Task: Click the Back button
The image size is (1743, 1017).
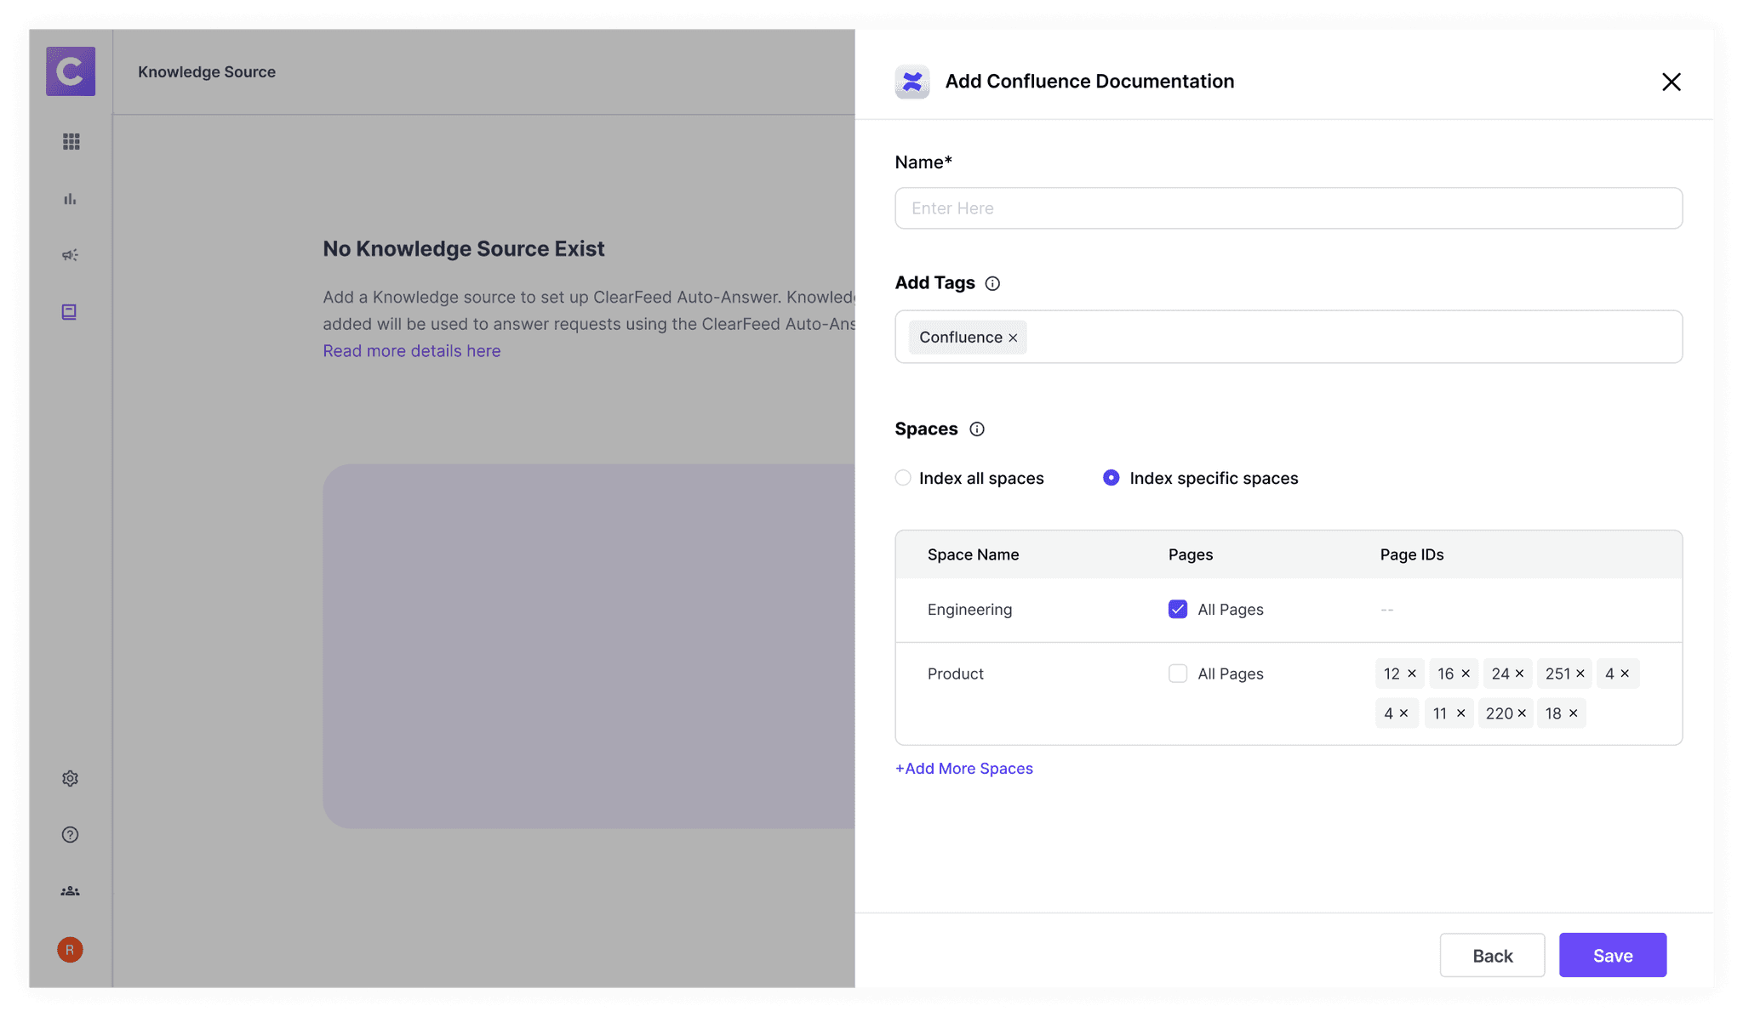Action: point(1492,955)
